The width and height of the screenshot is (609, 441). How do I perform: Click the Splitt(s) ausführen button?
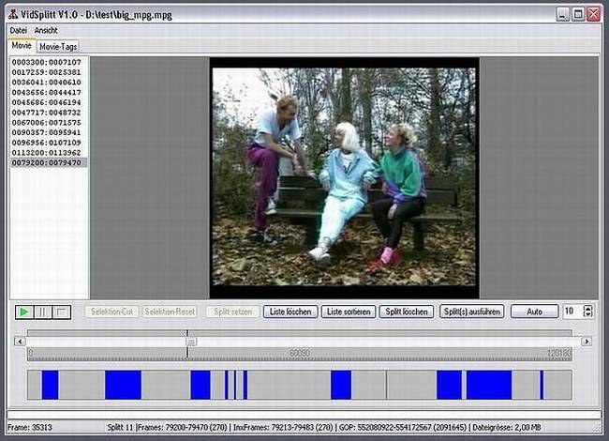(x=472, y=312)
